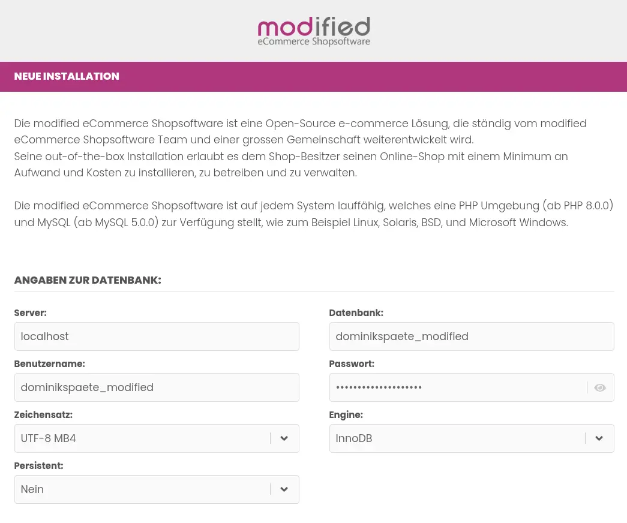Show the password with the eye icon

(x=599, y=387)
